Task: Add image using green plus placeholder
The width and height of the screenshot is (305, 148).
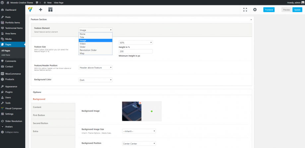Action: pos(152,111)
